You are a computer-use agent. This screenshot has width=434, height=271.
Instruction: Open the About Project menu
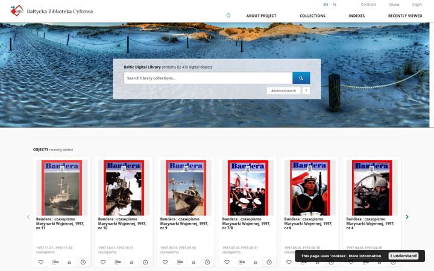261,16
